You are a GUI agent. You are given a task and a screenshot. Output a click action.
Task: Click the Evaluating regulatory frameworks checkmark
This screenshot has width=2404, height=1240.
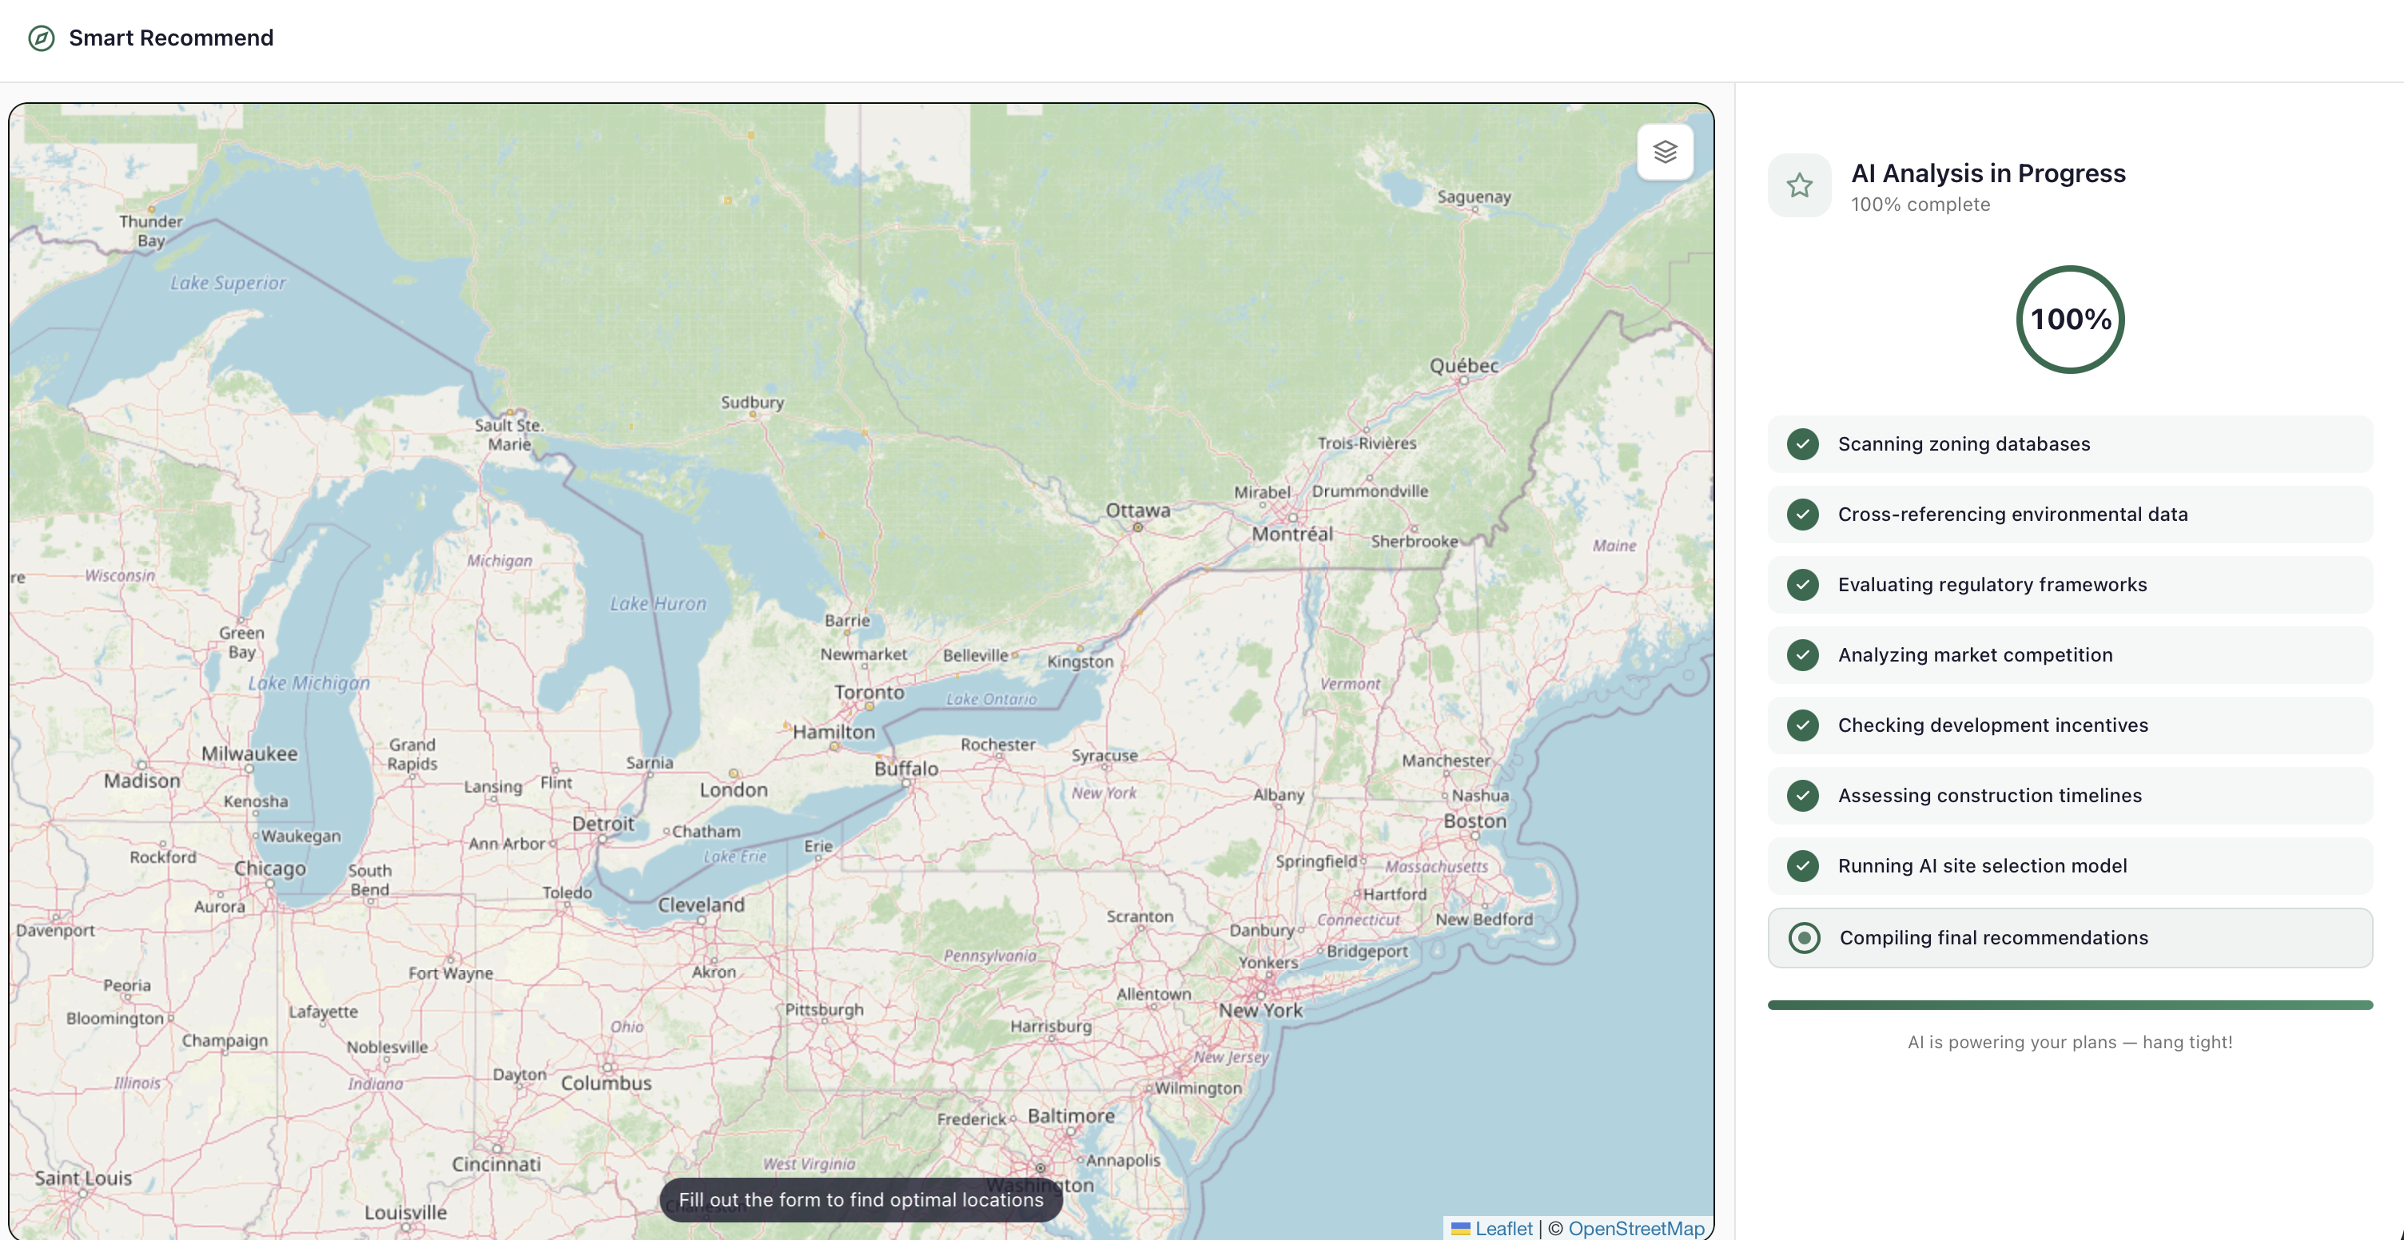pos(1803,585)
